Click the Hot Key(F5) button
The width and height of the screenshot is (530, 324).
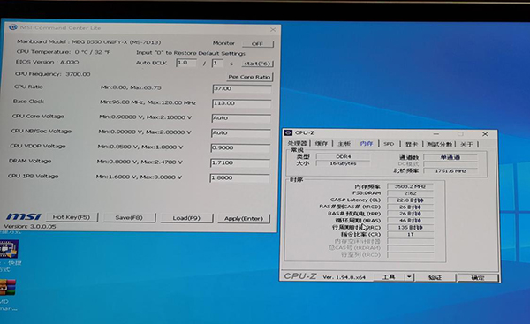coord(72,217)
